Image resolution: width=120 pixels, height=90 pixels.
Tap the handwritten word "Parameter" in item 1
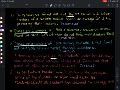[69, 23]
